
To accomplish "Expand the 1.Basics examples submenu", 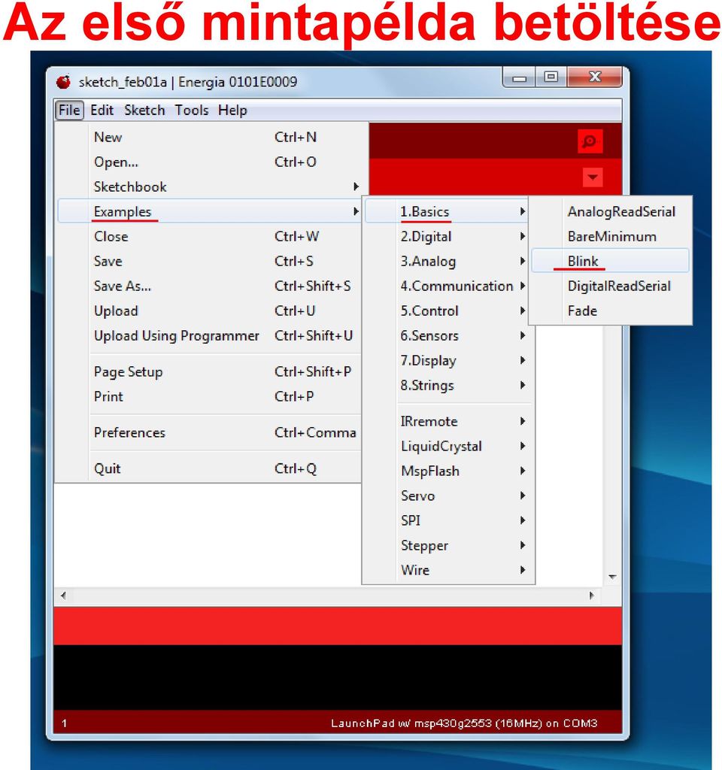I will [447, 211].
